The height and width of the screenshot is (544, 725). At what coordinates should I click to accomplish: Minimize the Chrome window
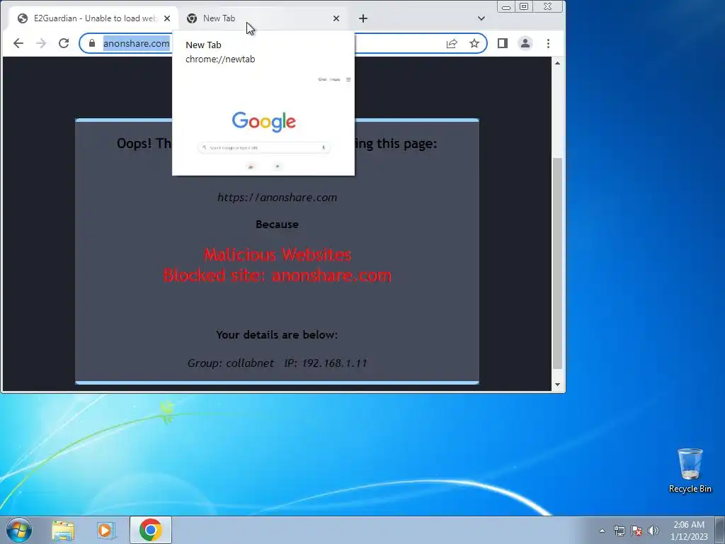tap(506, 6)
